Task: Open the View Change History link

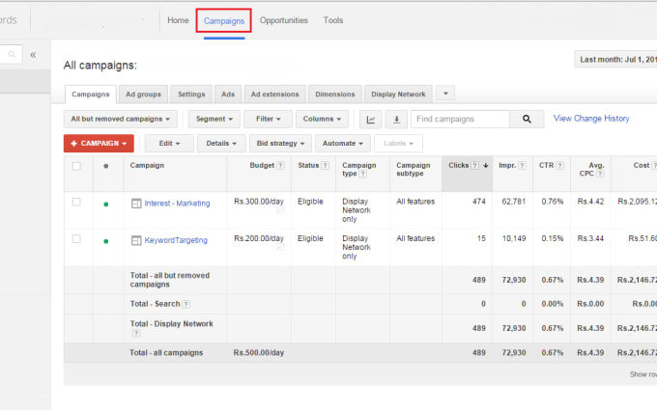Action: point(591,119)
